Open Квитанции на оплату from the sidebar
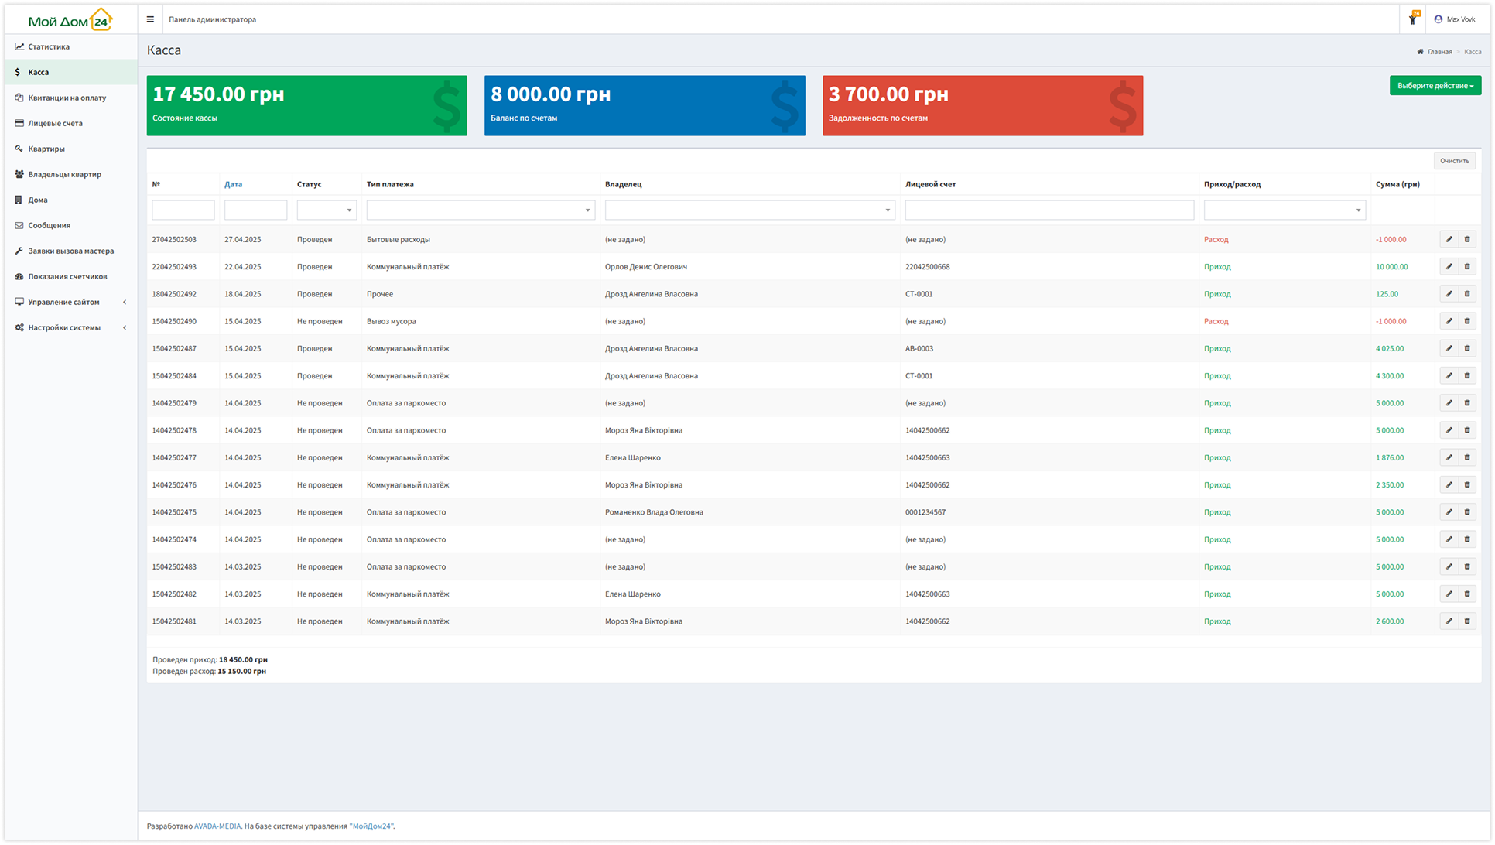This screenshot has height=845, width=1495. tap(69, 97)
